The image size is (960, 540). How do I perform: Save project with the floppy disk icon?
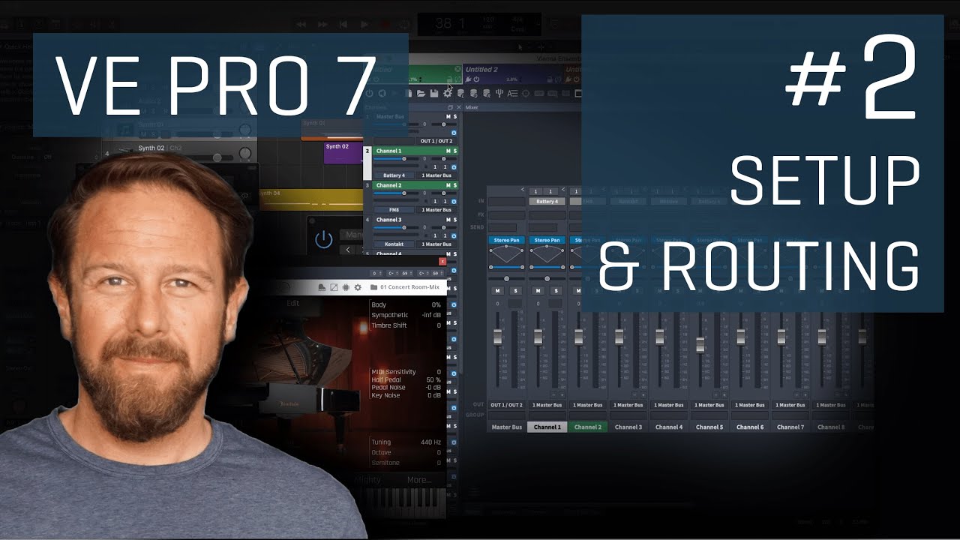(434, 93)
